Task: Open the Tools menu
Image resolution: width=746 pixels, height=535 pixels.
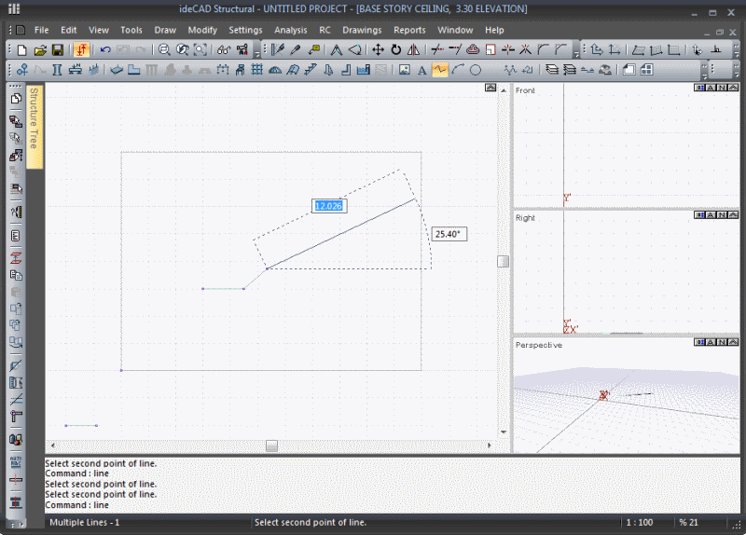Action: [131, 30]
